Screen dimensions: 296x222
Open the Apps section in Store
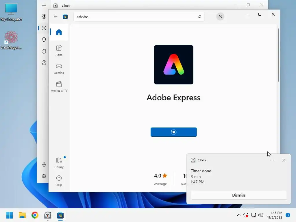tap(59, 51)
